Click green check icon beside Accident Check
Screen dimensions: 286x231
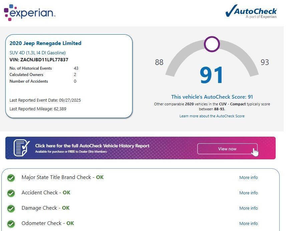point(11,193)
